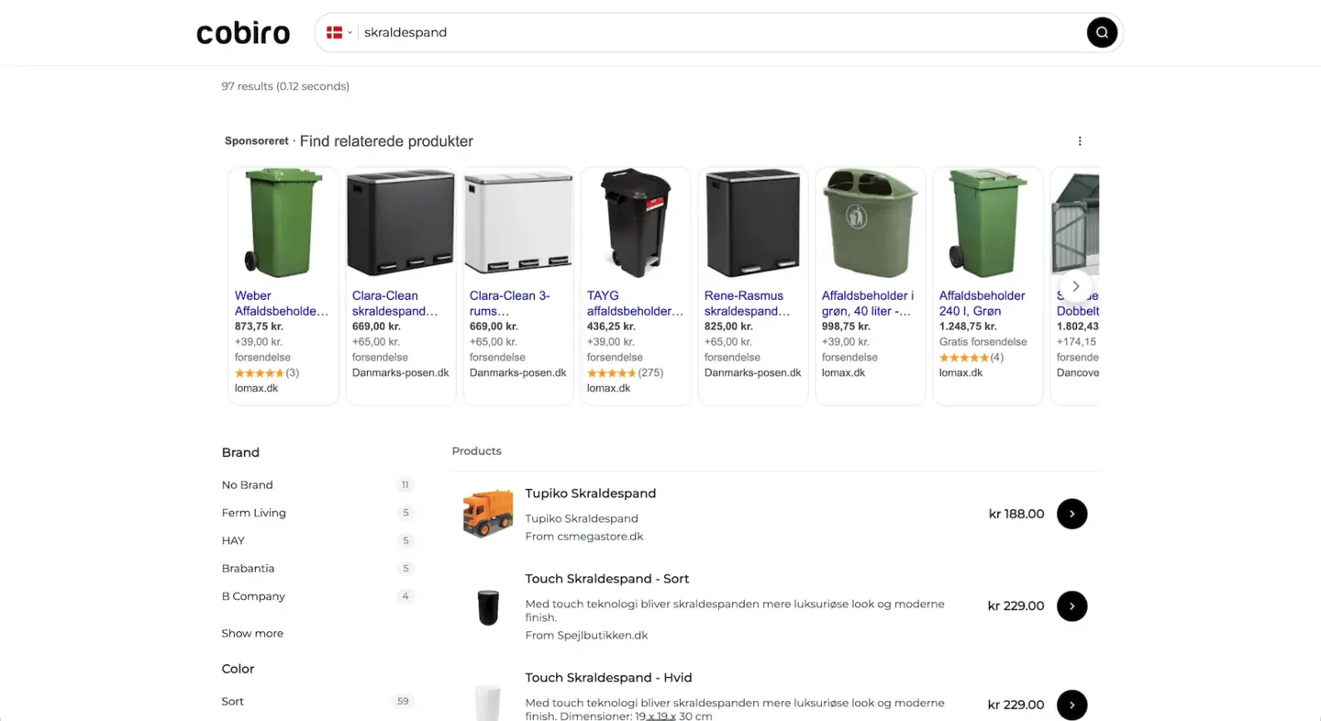Open the arrow button for Tupiko Skraldespand
Screen dimensions: 1321x721
1071,514
